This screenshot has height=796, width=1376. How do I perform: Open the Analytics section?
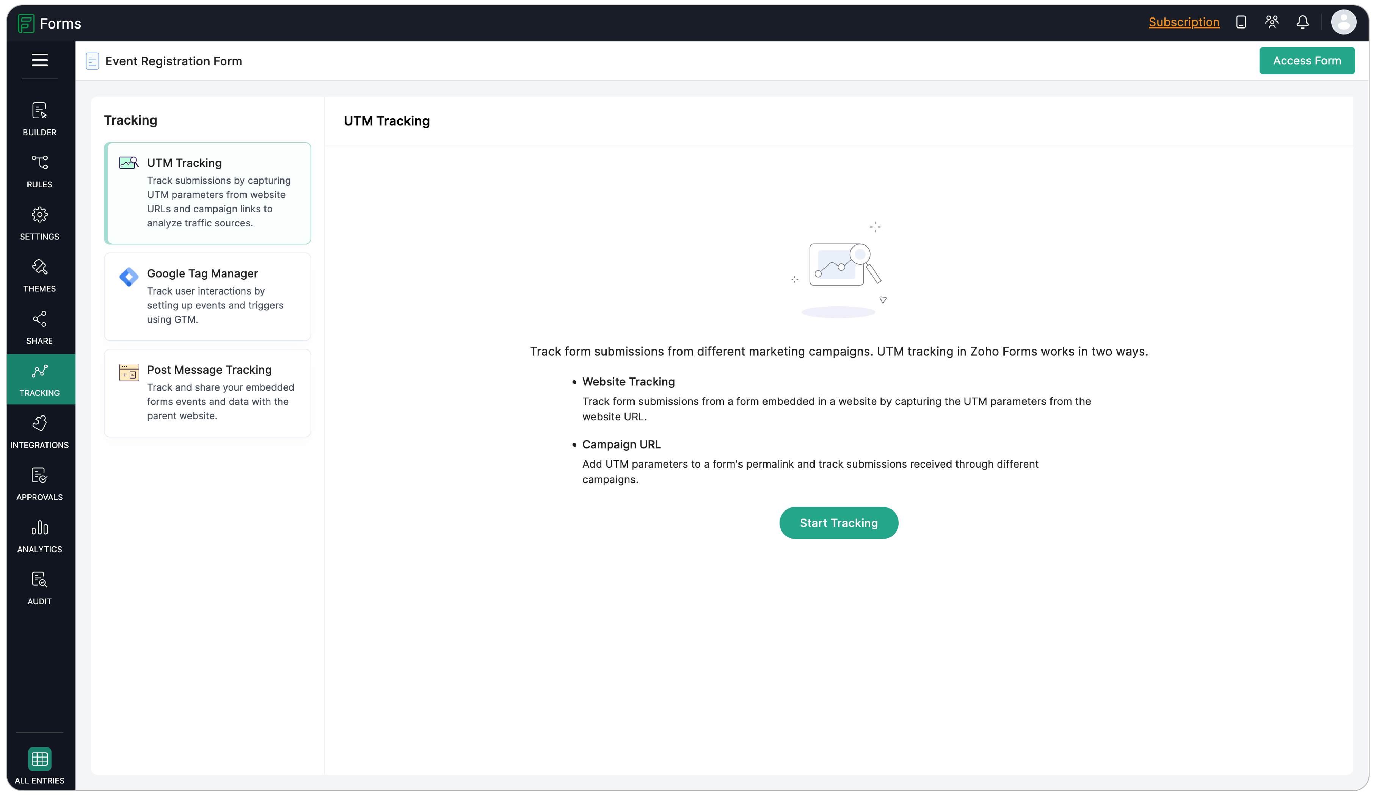pos(39,536)
